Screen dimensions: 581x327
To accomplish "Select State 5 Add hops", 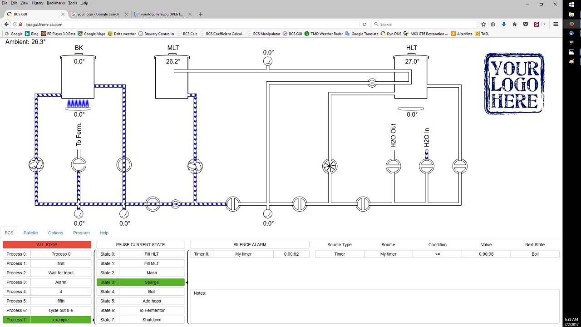I will tap(140, 301).
